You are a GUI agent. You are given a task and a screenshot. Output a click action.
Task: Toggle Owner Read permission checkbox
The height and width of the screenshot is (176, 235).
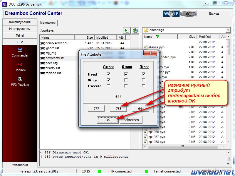point(108,74)
